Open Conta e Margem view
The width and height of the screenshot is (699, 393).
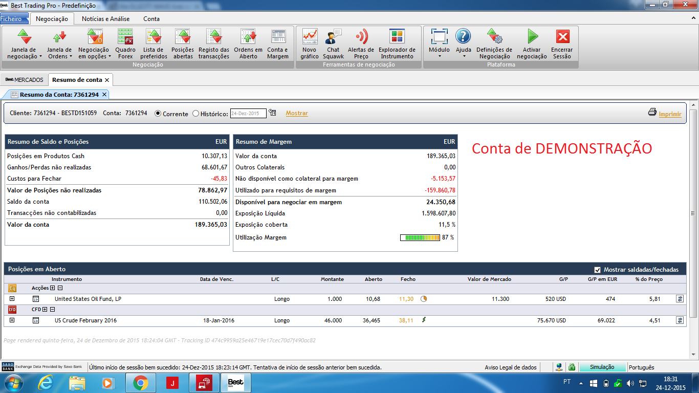(278, 44)
